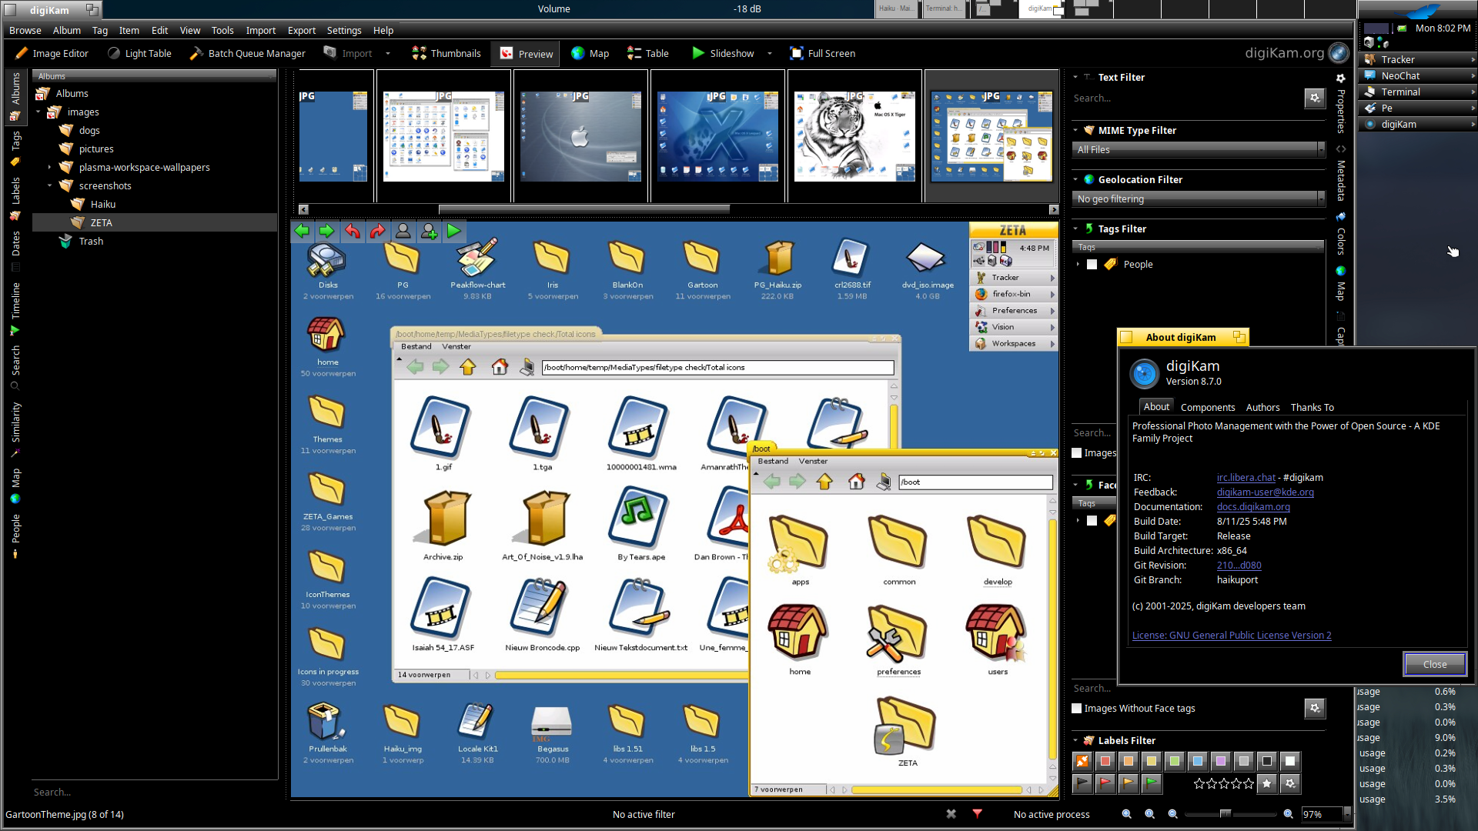
Task: Open docs.digikam.org documentation link
Action: click(x=1253, y=506)
